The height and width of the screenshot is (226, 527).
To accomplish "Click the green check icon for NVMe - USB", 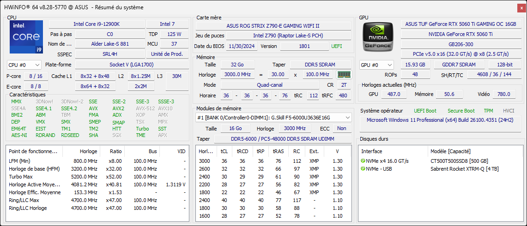I will pyautogui.click(x=363, y=168).
